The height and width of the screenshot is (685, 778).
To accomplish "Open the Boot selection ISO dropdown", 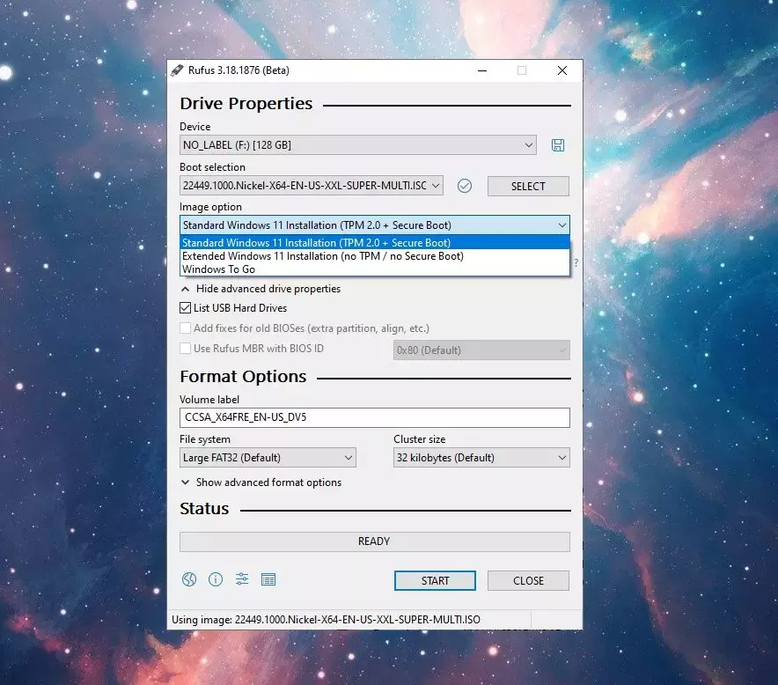I will pos(311,186).
